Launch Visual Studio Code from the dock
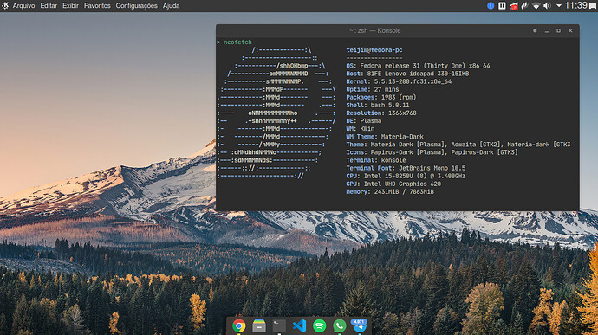598x335 pixels. 299,325
